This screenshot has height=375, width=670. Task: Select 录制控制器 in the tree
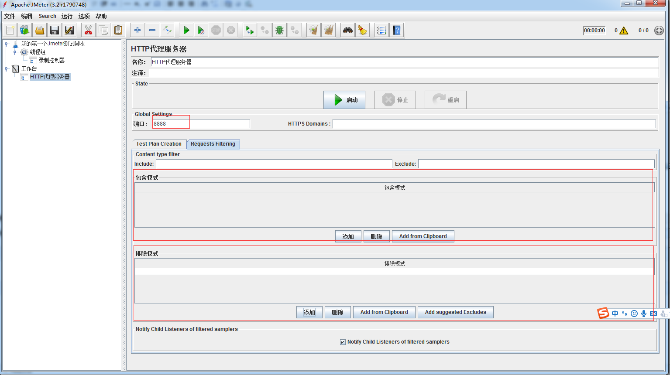click(52, 60)
